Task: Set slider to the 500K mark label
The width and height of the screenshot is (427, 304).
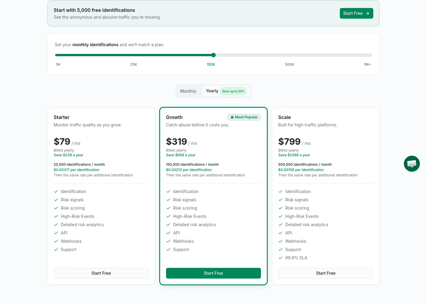Action: coord(289,65)
